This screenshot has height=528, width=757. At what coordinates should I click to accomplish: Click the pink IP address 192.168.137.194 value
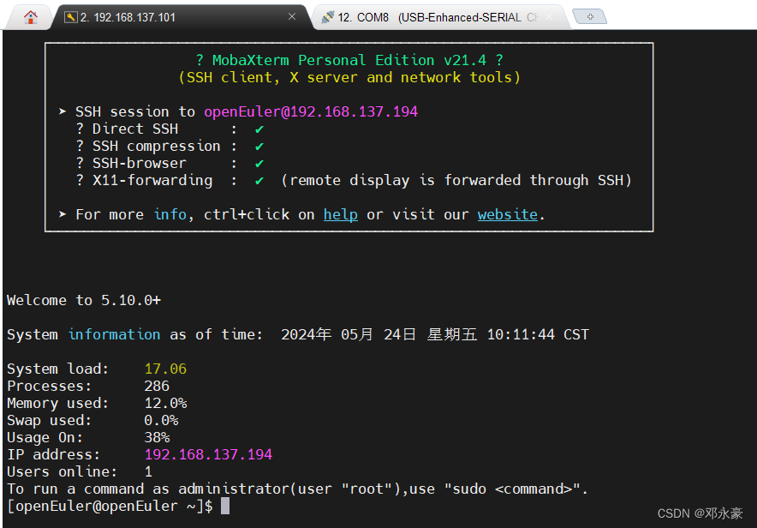[x=208, y=454]
